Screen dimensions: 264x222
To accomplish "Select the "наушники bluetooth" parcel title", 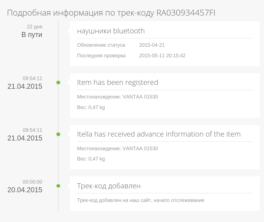I will pyautogui.click(x=111, y=31).
